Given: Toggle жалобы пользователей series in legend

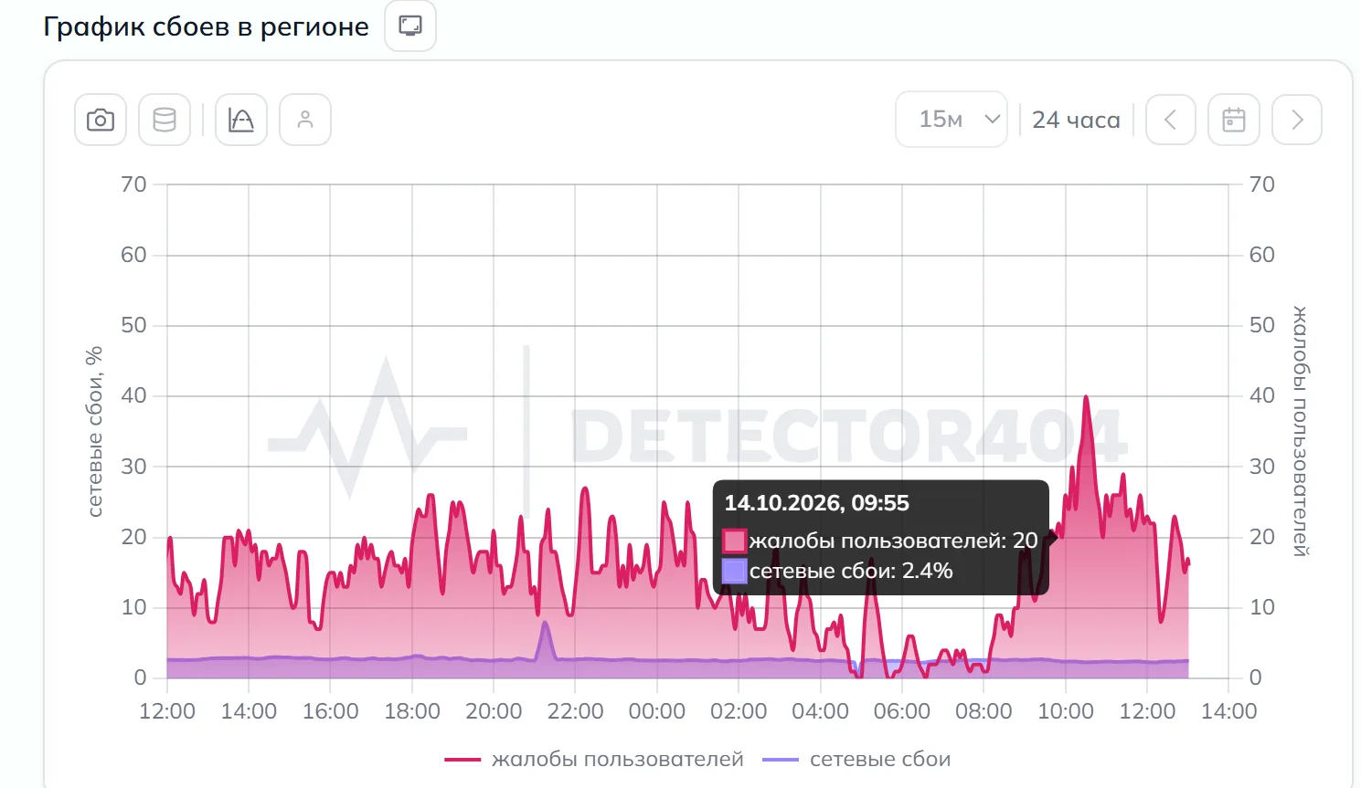Looking at the screenshot, I should (618, 759).
